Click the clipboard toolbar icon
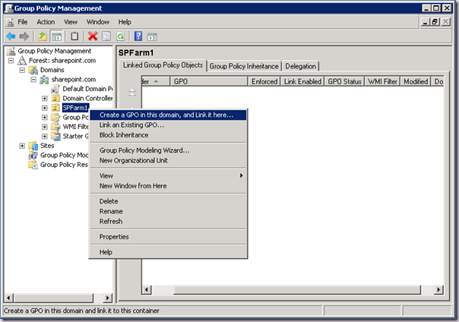The image size is (459, 322). (74, 36)
